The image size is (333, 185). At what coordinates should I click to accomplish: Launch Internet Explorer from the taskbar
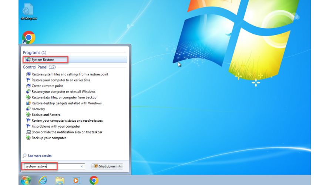[x=43, y=180]
